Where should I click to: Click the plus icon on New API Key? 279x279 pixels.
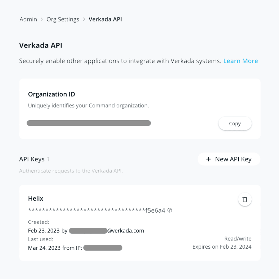point(208,159)
